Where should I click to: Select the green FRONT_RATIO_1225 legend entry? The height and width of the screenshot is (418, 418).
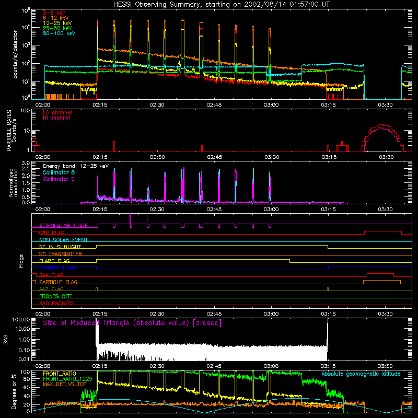[67, 379]
